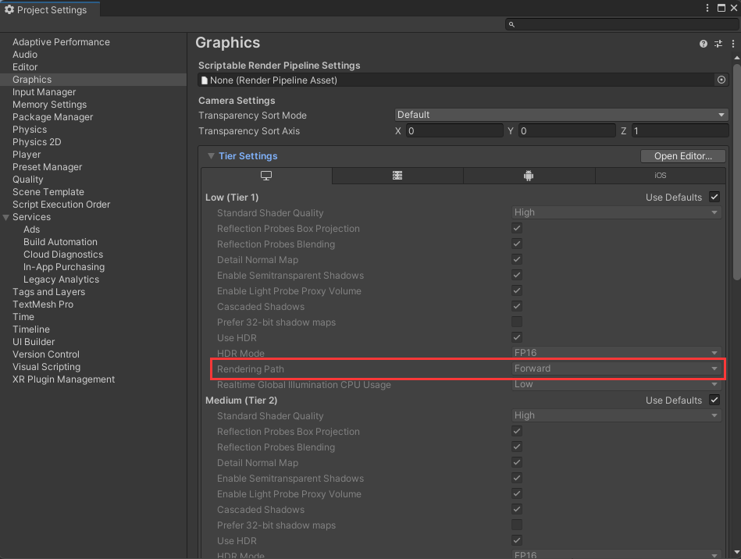Open the Tier 1 Rendering Path dropdown
Screen dimensions: 741x559
click(615, 369)
